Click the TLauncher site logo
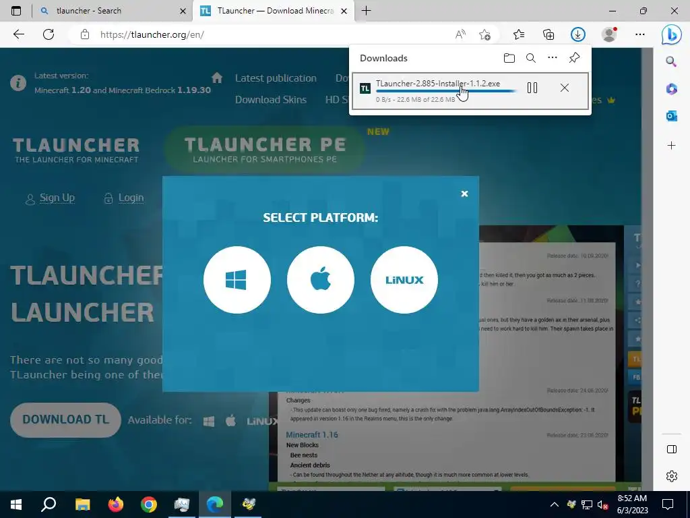690x518 pixels. [x=76, y=150]
